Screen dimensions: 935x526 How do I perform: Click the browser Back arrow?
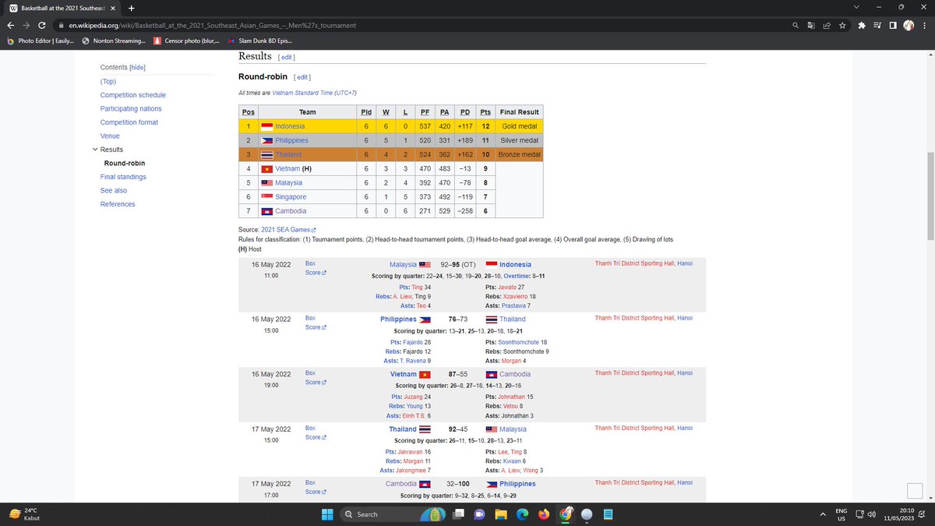pos(9,25)
